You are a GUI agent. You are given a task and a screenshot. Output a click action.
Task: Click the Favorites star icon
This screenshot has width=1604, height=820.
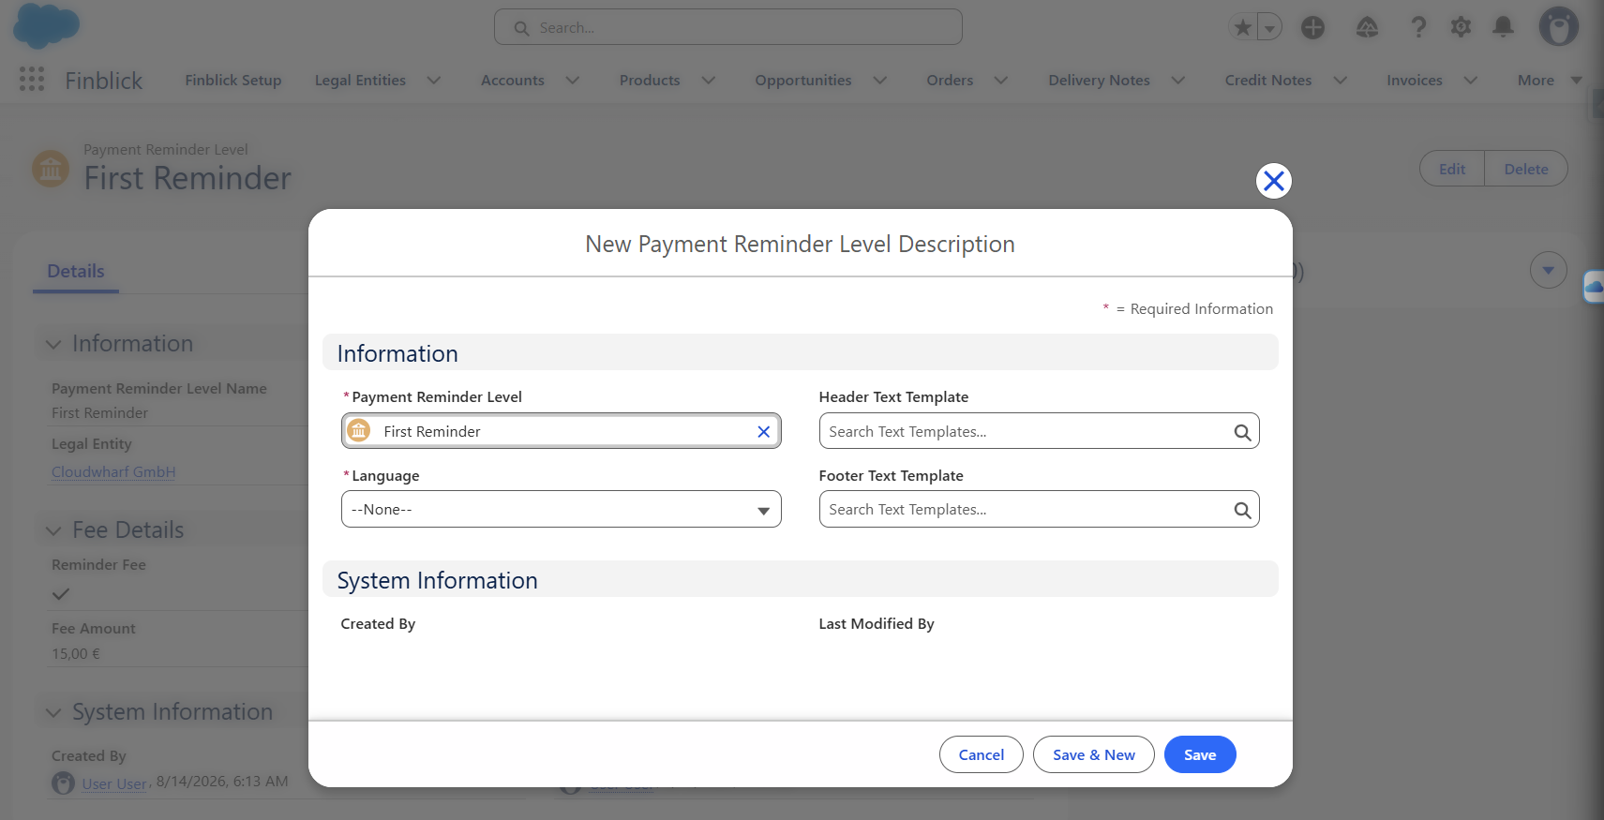(x=1243, y=27)
